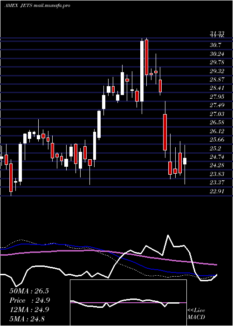Click the <<Live MACD label
Image resolution: width=233 pixels, height=326 pixels.
[x=196, y=314]
